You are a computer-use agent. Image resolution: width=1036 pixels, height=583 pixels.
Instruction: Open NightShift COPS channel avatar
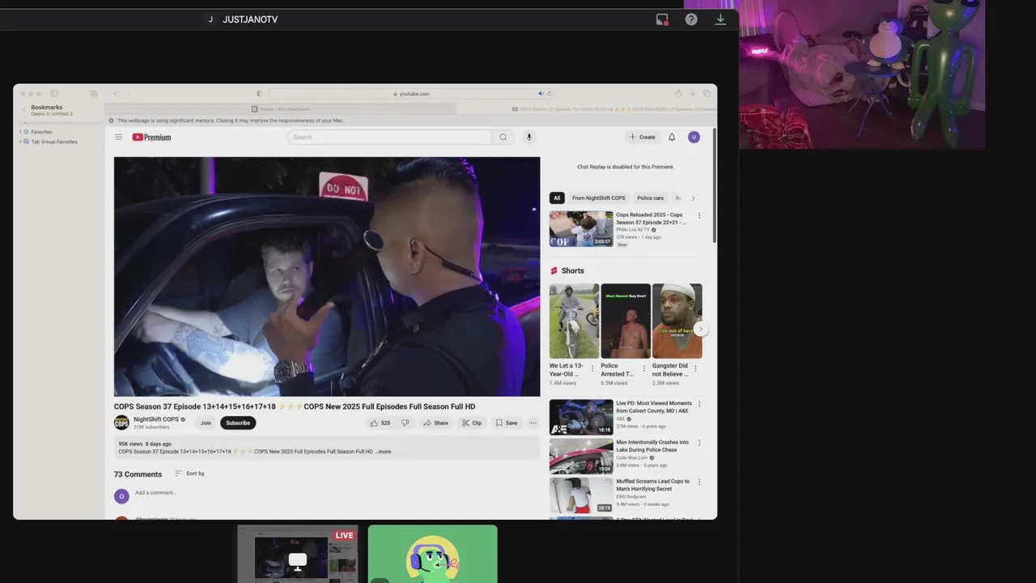click(x=121, y=423)
